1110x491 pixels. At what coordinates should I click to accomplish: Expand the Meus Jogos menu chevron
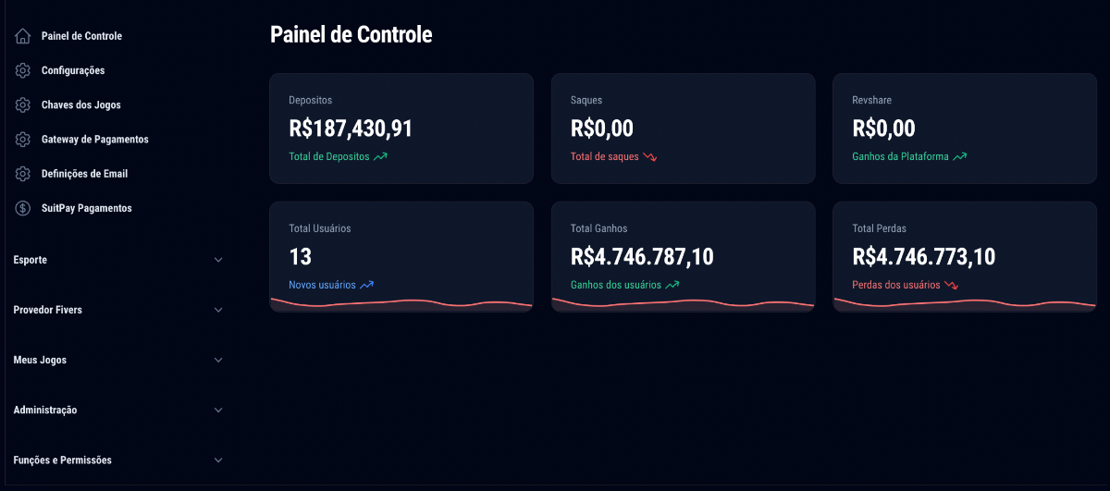coord(218,360)
